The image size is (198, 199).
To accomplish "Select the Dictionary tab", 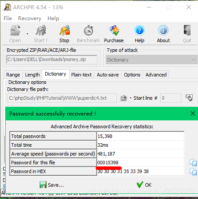I will (x=55, y=74).
